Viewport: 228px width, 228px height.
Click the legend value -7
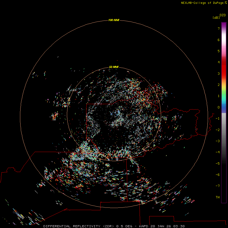click(x=218, y=186)
